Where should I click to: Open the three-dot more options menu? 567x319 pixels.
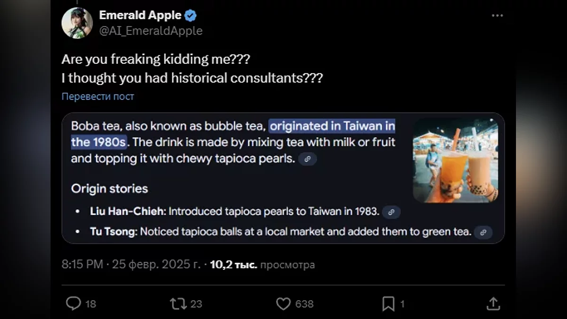[497, 16]
